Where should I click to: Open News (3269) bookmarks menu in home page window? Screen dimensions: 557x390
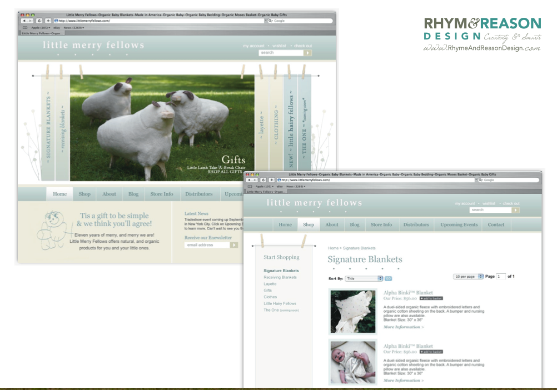tap(74, 28)
